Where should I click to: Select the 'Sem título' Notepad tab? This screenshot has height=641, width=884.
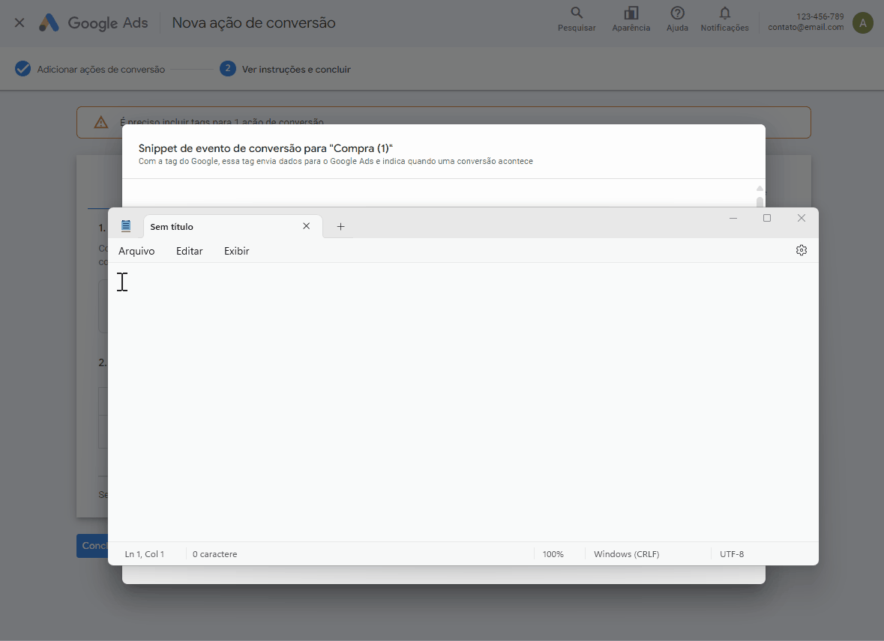click(x=233, y=226)
